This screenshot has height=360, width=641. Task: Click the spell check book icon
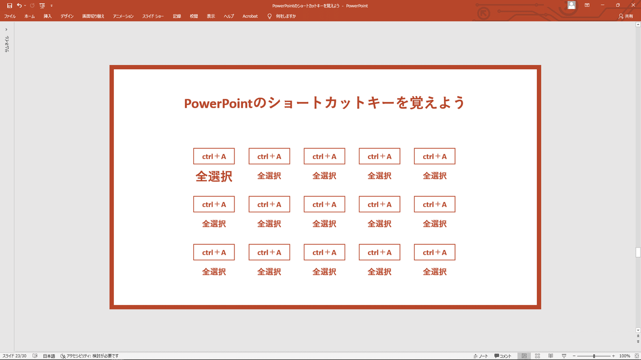[35, 356]
